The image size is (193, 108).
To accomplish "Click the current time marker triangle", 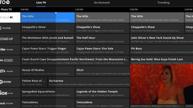I will [x=56, y=13].
